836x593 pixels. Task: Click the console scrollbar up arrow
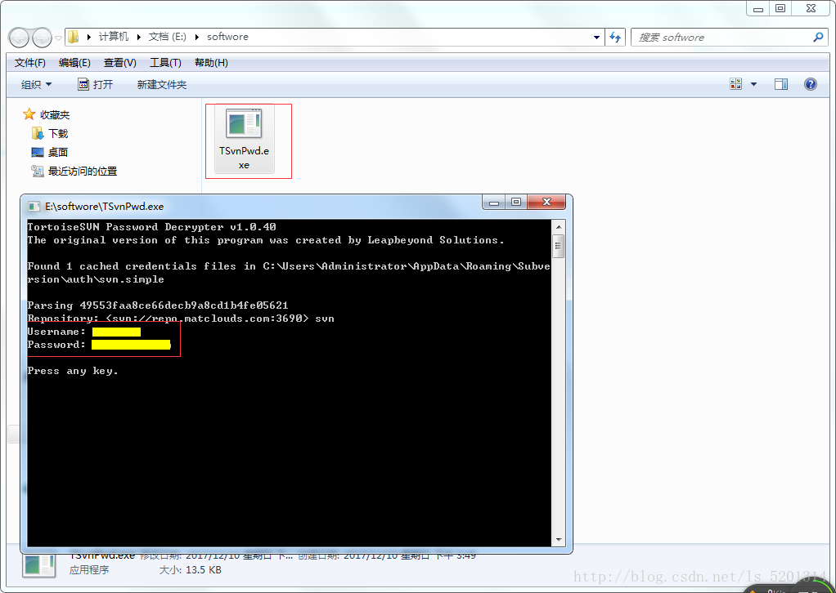(558, 227)
